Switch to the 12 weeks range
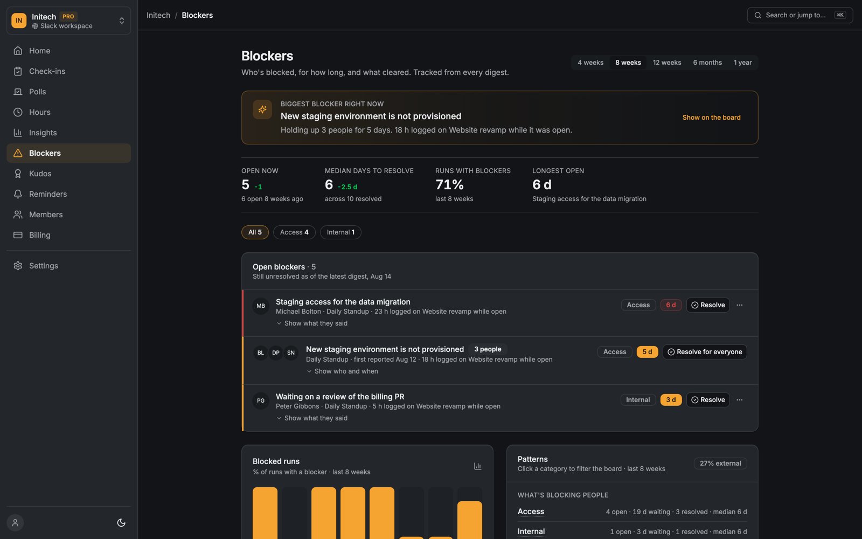 [x=667, y=63]
